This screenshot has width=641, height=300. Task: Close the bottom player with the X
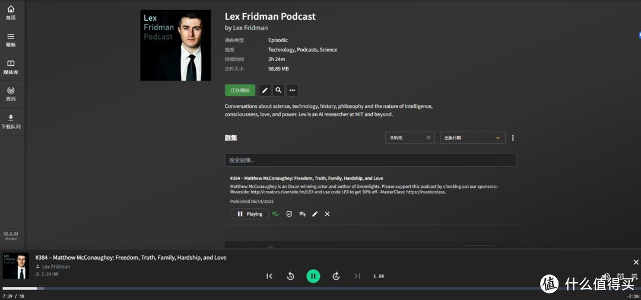click(x=636, y=262)
